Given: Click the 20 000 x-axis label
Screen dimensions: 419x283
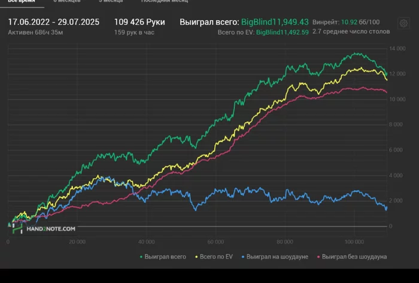Looking at the screenshot, I should [x=77, y=242].
